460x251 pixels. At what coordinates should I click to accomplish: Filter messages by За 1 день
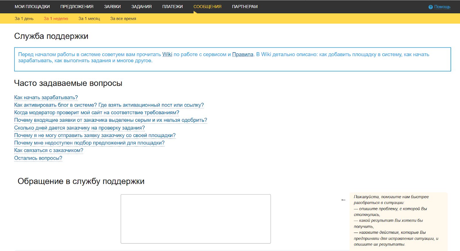(x=24, y=19)
